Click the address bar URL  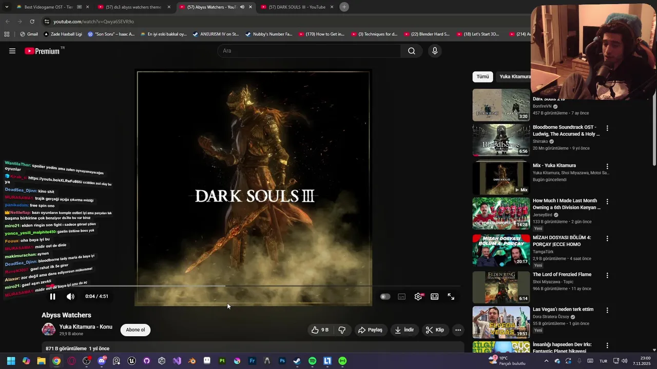pyautogui.click(x=94, y=22)
